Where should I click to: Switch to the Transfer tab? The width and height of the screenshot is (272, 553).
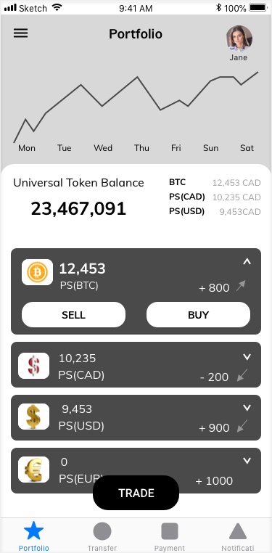tap(102, 537)
